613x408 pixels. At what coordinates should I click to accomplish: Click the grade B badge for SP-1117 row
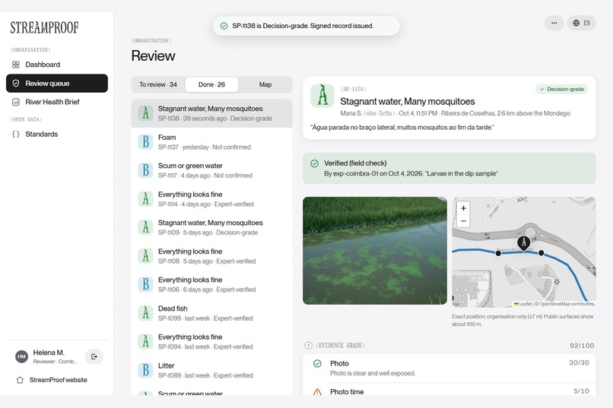click(x=145, y=170)
